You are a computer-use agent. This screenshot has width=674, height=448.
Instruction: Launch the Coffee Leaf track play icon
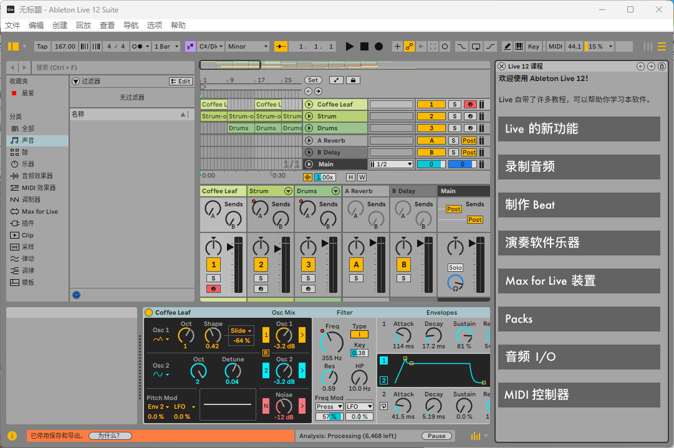309,105
